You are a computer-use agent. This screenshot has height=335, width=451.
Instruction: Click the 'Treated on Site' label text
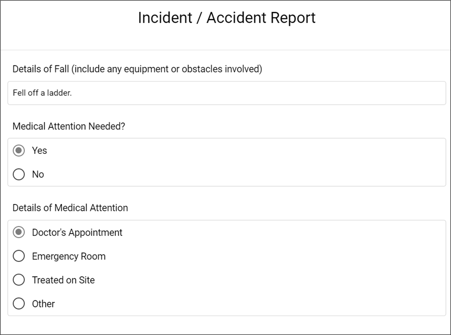[x=63, y=280]
